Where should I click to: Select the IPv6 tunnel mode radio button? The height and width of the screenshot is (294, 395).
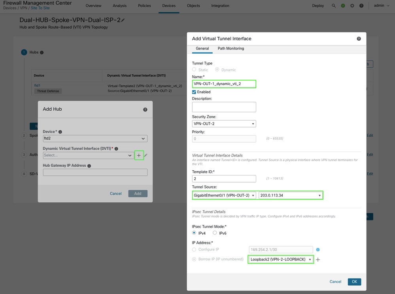tap(215, 233)
